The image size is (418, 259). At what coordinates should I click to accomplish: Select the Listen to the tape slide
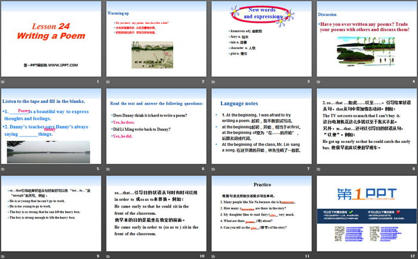tap(51, 126)
